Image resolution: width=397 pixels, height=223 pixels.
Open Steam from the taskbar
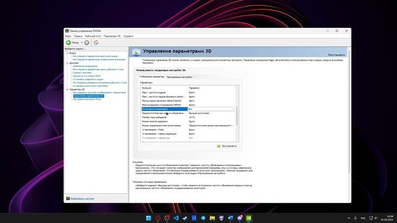(x=185, y=218)
